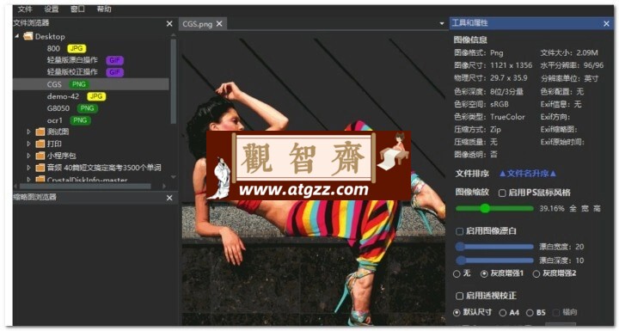Screen dimensions: 619x331
Task: Expand the 打印 folder
Action: point(28,144)
